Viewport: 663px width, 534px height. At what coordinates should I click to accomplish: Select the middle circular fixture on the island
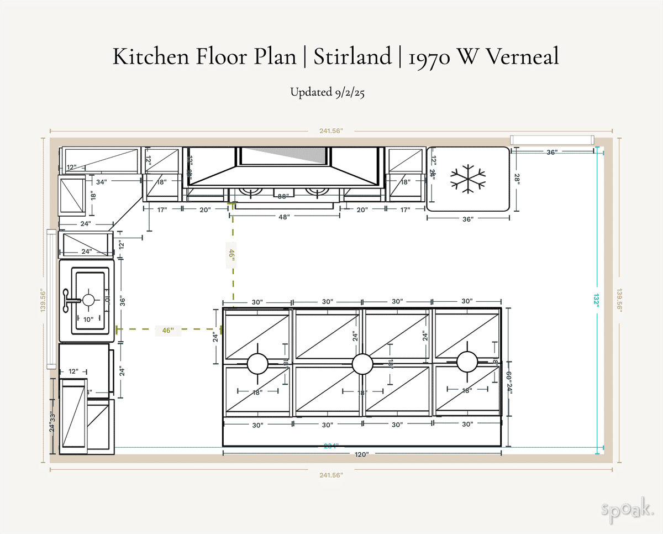click(363, 364)
